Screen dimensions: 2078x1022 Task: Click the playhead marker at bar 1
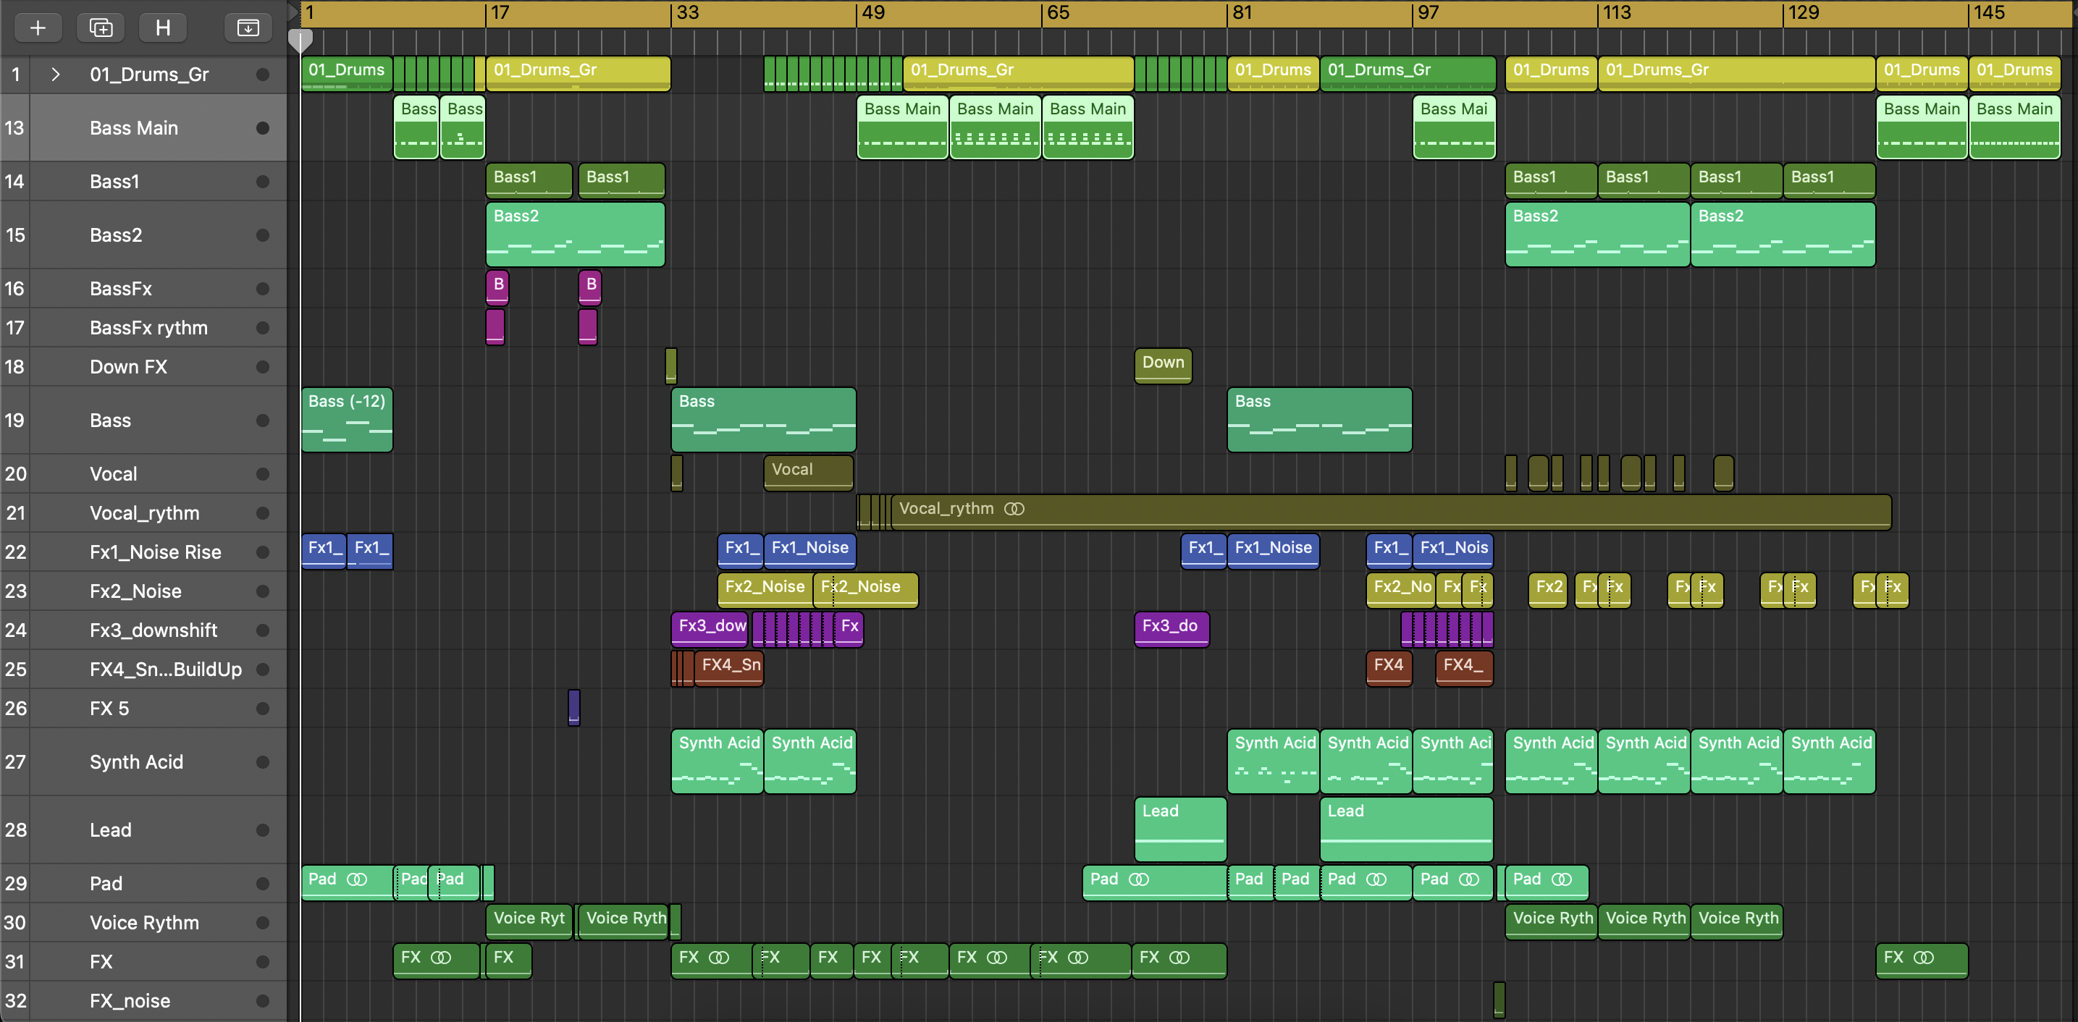(x=300, y=40)
